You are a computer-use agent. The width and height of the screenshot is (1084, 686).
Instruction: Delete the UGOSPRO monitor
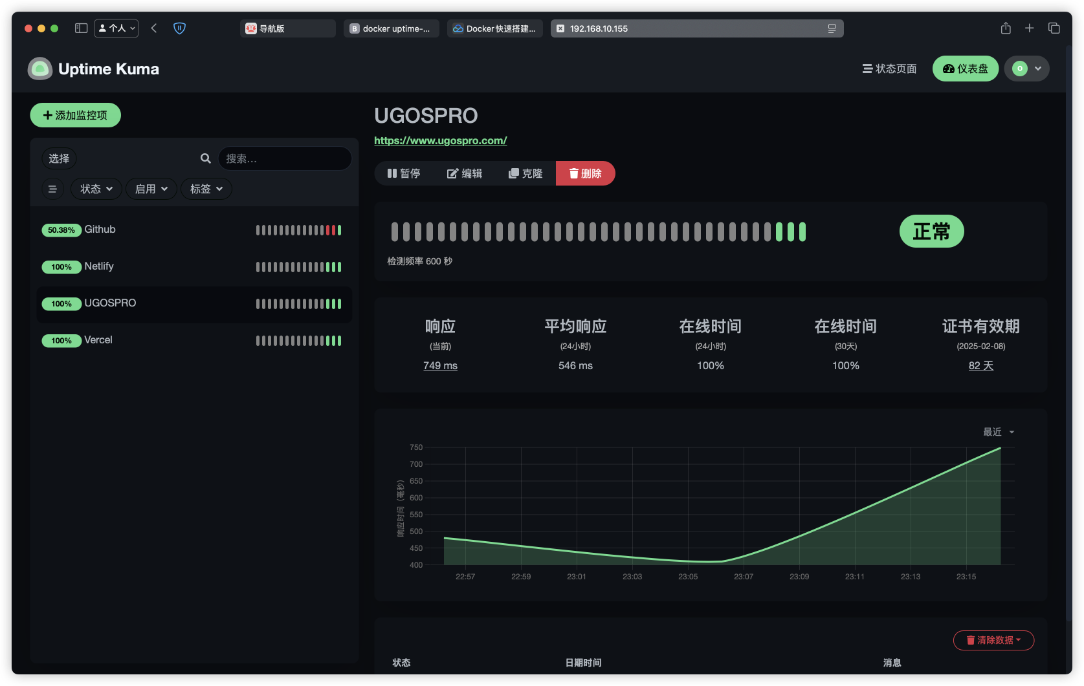pos(585,173)
